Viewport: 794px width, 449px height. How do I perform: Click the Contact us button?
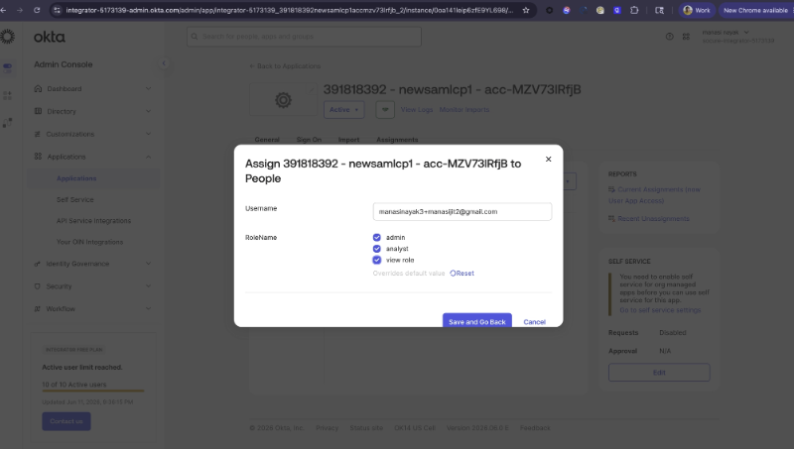(66, 421)
